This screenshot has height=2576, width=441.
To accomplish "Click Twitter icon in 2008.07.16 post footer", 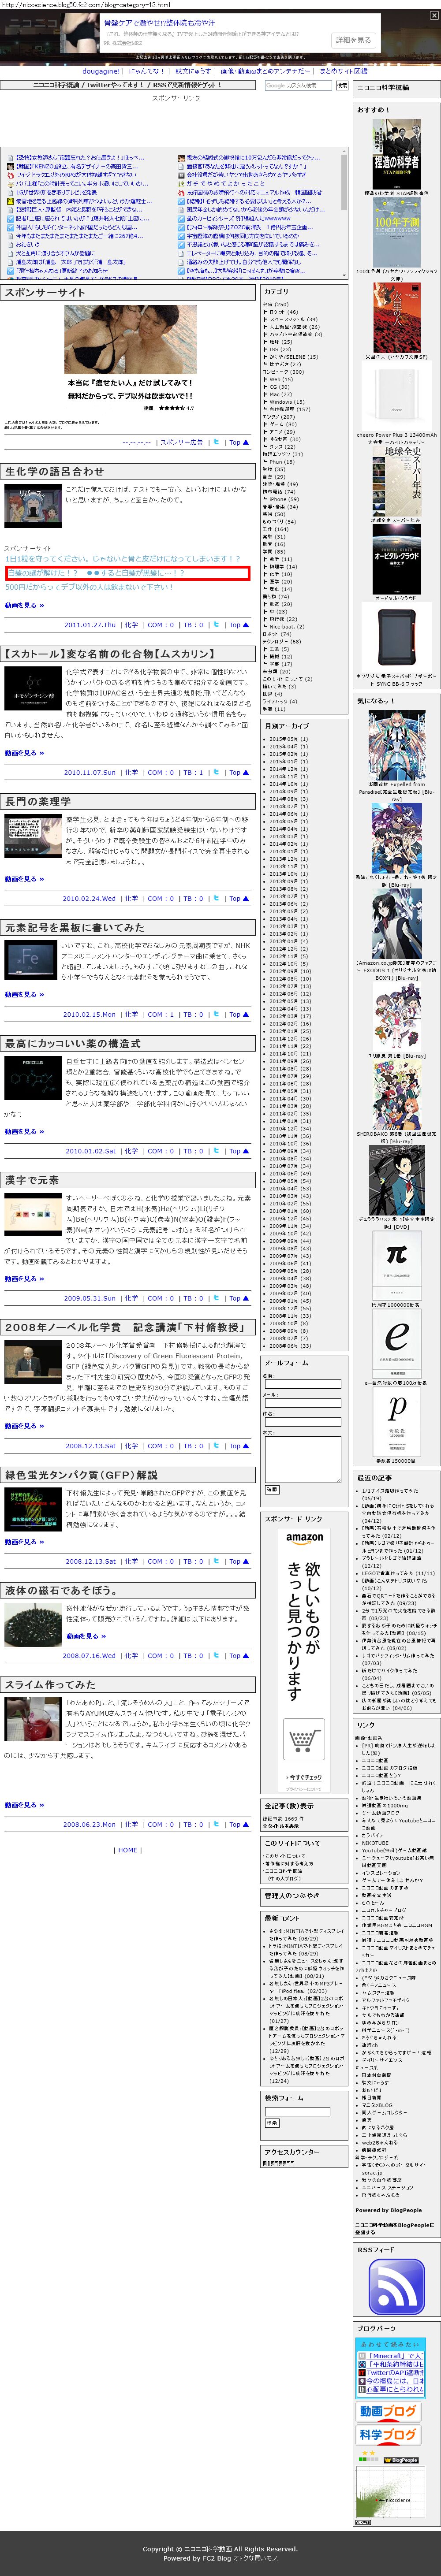I will 216,1655.
